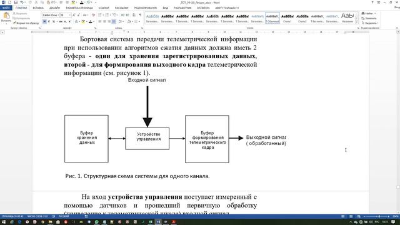
Task: Toggle Underline formatting button
Action: click(x=54, y=22)
